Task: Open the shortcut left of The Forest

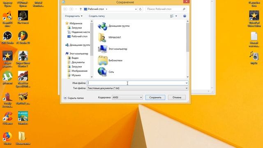Action: tap(7, 19)
